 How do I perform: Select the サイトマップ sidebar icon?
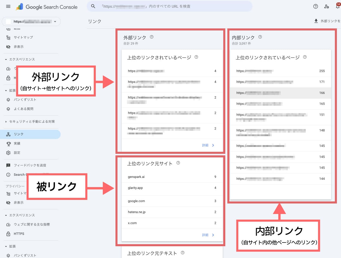point(8,37)
